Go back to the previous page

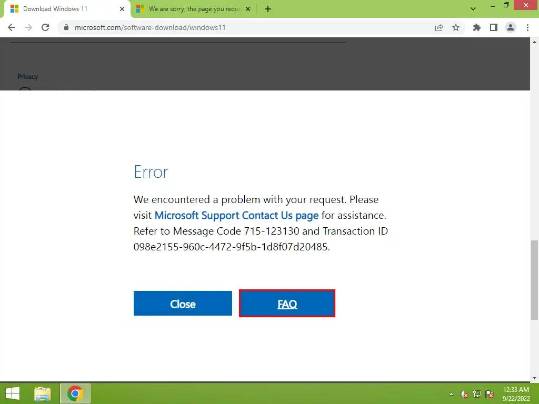12,27
